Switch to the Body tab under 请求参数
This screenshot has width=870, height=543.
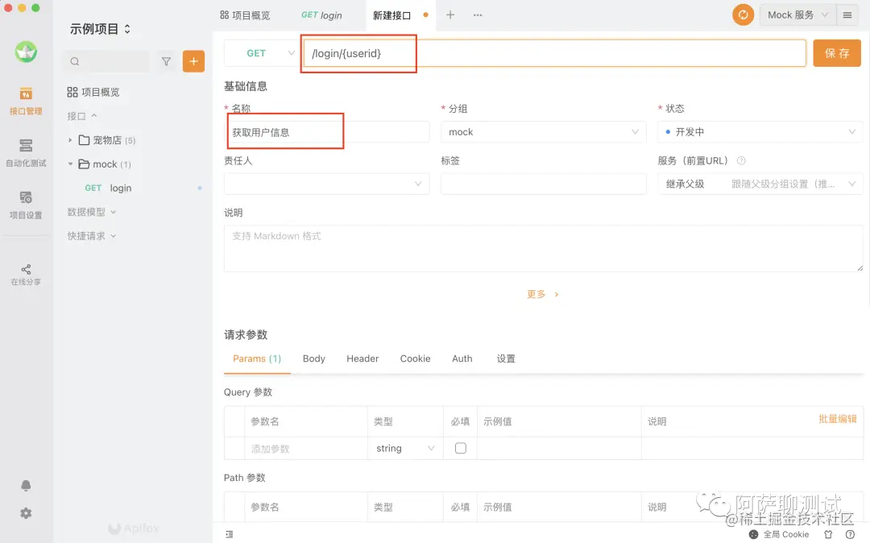(x=313, y=359)
